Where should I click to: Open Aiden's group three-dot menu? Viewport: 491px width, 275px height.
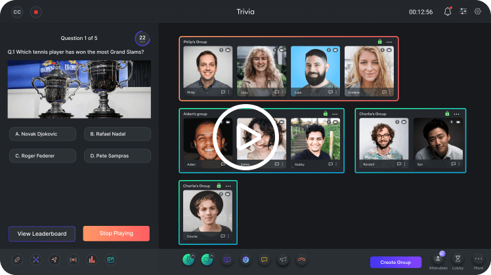[x=335, y=115]
